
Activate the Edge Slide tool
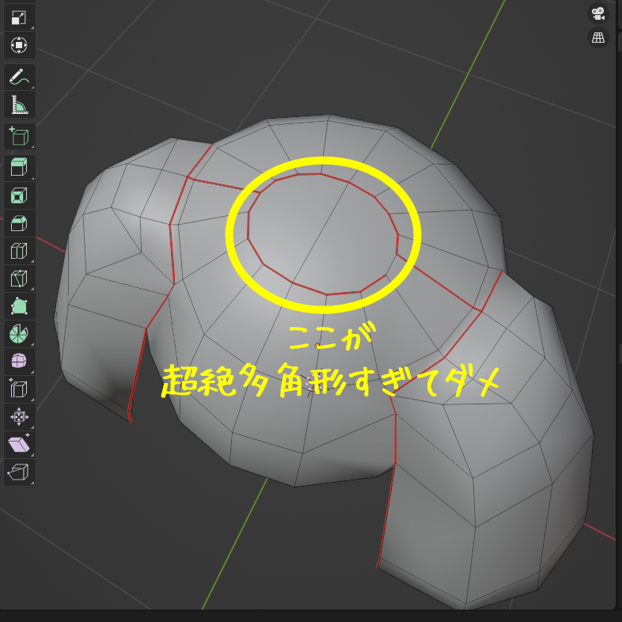tap(19, 389)
